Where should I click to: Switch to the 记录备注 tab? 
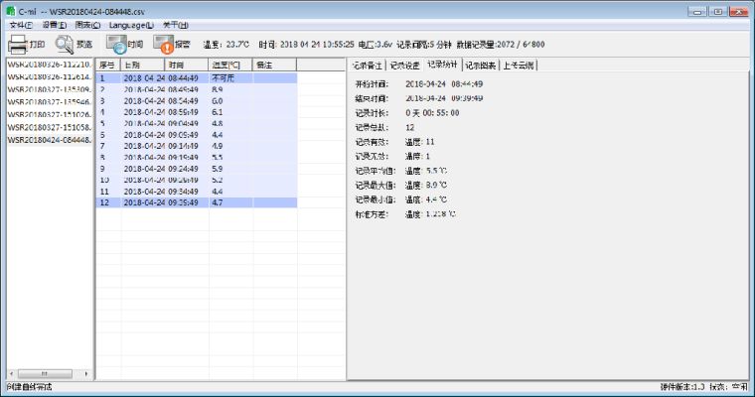[367, 66]
